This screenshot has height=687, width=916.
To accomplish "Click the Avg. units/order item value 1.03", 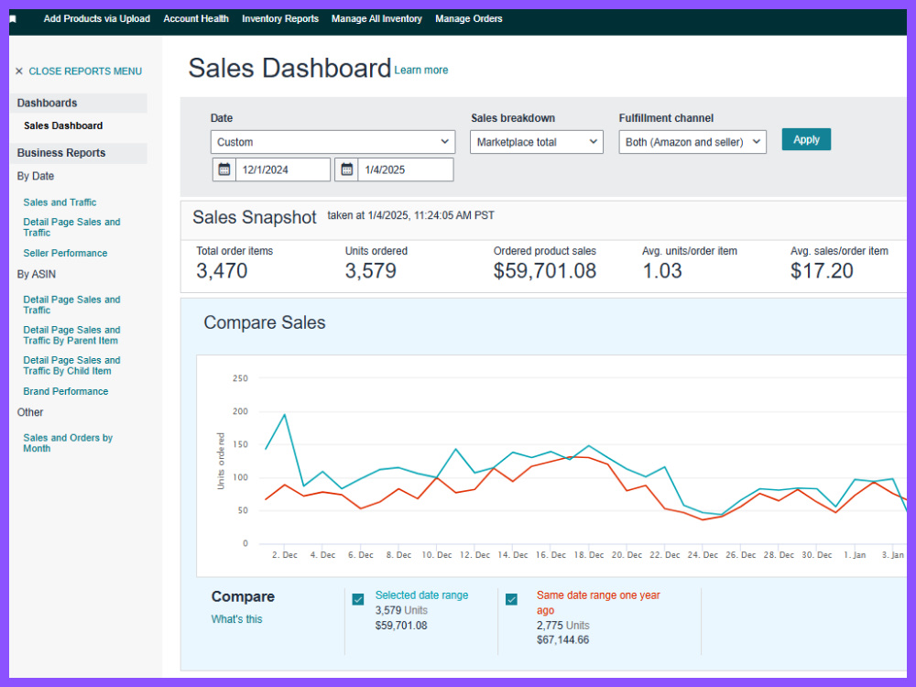I will pos(662,271).
